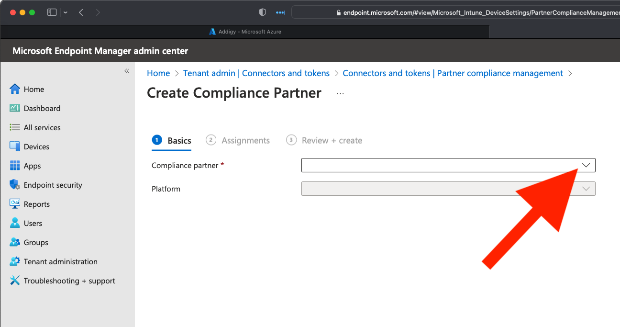620x327 pixels.
Task: Open Dashboard in the sidebar menu
Action: [x=42, y=108]
